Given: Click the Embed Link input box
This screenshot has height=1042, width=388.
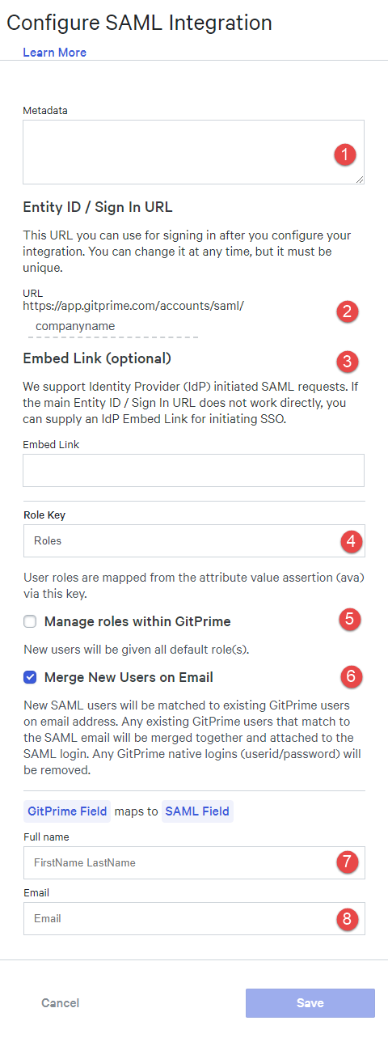Looking at the screenshot, I should coord(193,470).
